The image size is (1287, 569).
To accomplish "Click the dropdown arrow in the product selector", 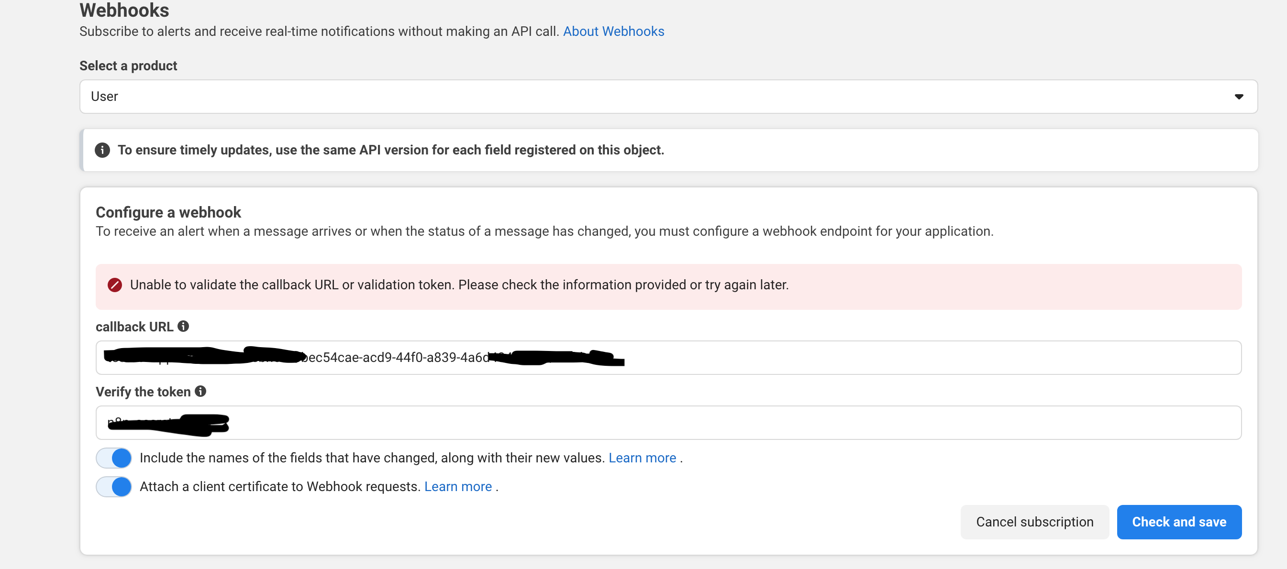I will pyautogui.click(x=1239, y=97).
